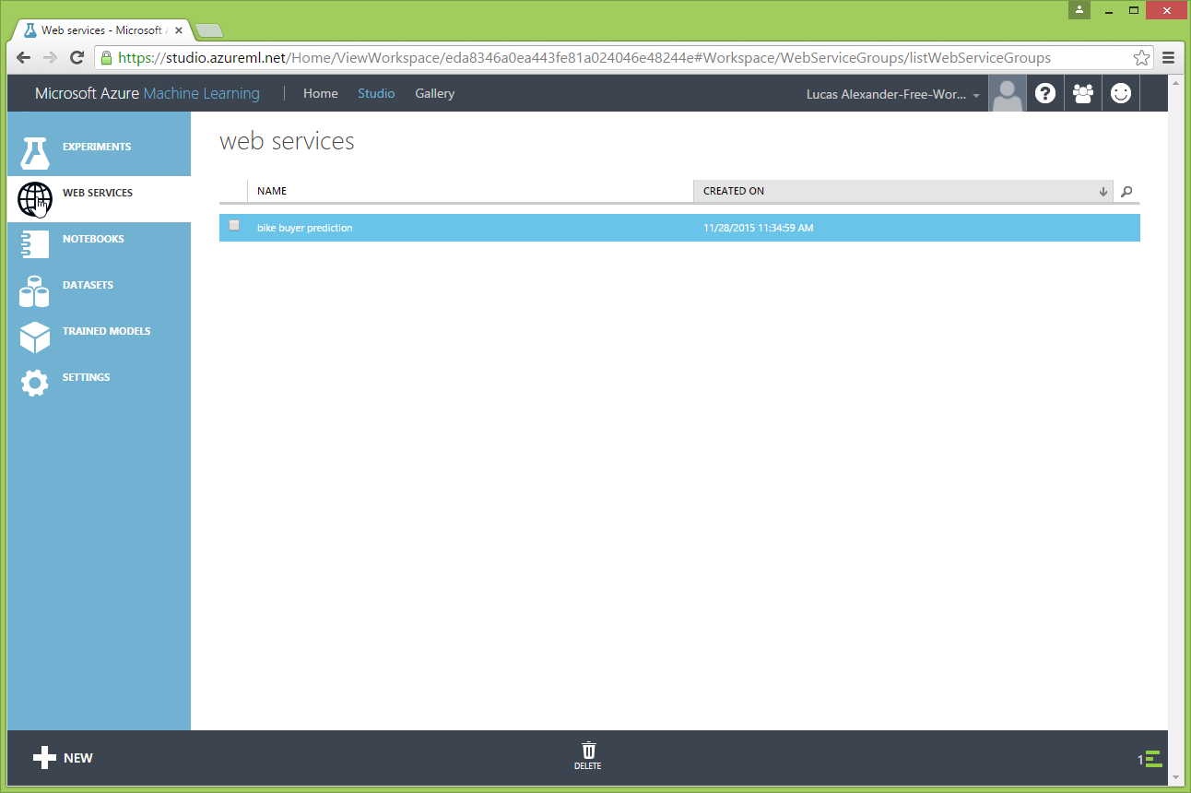Screen dimensions: 1191x793
Task: Open the Experiments flask icon
Action: (x=34, y=152)
